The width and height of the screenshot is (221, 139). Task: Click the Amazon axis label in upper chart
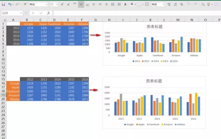[x=176, y=56]
